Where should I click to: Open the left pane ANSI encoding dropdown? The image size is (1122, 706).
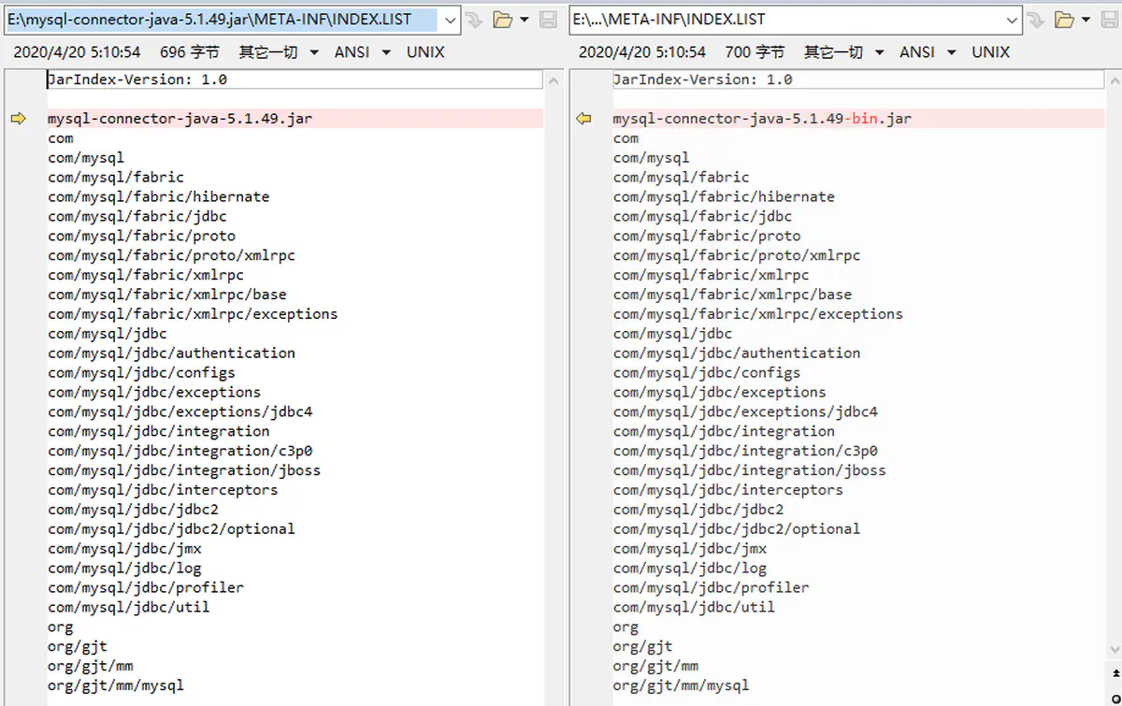363,52
